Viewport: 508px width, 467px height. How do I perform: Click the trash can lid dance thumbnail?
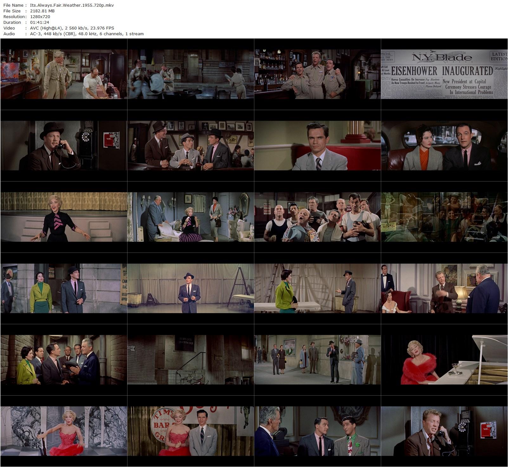tap(191, 74)
